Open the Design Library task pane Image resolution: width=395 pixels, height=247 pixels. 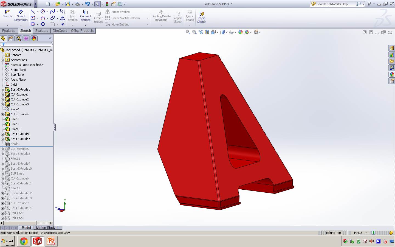coord(392,55)
